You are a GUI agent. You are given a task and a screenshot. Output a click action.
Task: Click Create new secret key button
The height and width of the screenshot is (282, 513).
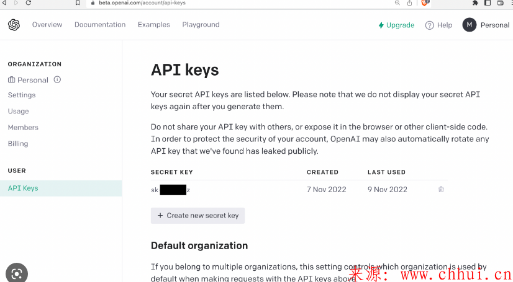coord(197,216)
